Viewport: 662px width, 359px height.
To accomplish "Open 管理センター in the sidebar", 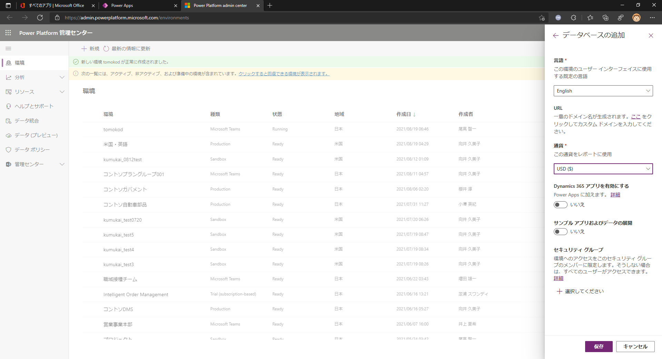I will [x=29, y=164].
